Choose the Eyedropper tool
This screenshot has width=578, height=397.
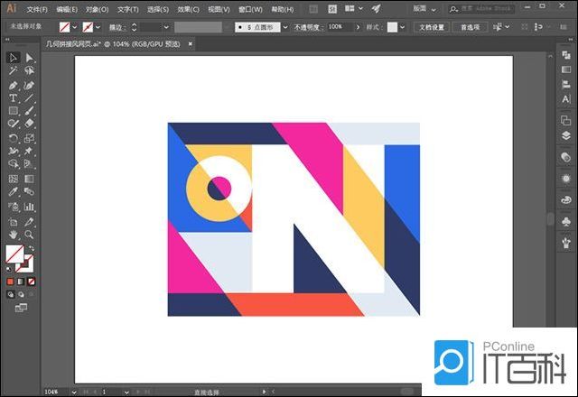pos(14,192)
